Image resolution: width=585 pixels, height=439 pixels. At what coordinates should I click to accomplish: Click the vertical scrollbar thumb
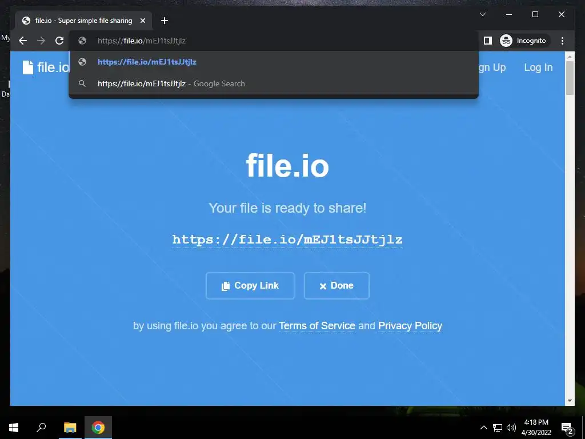570,78
